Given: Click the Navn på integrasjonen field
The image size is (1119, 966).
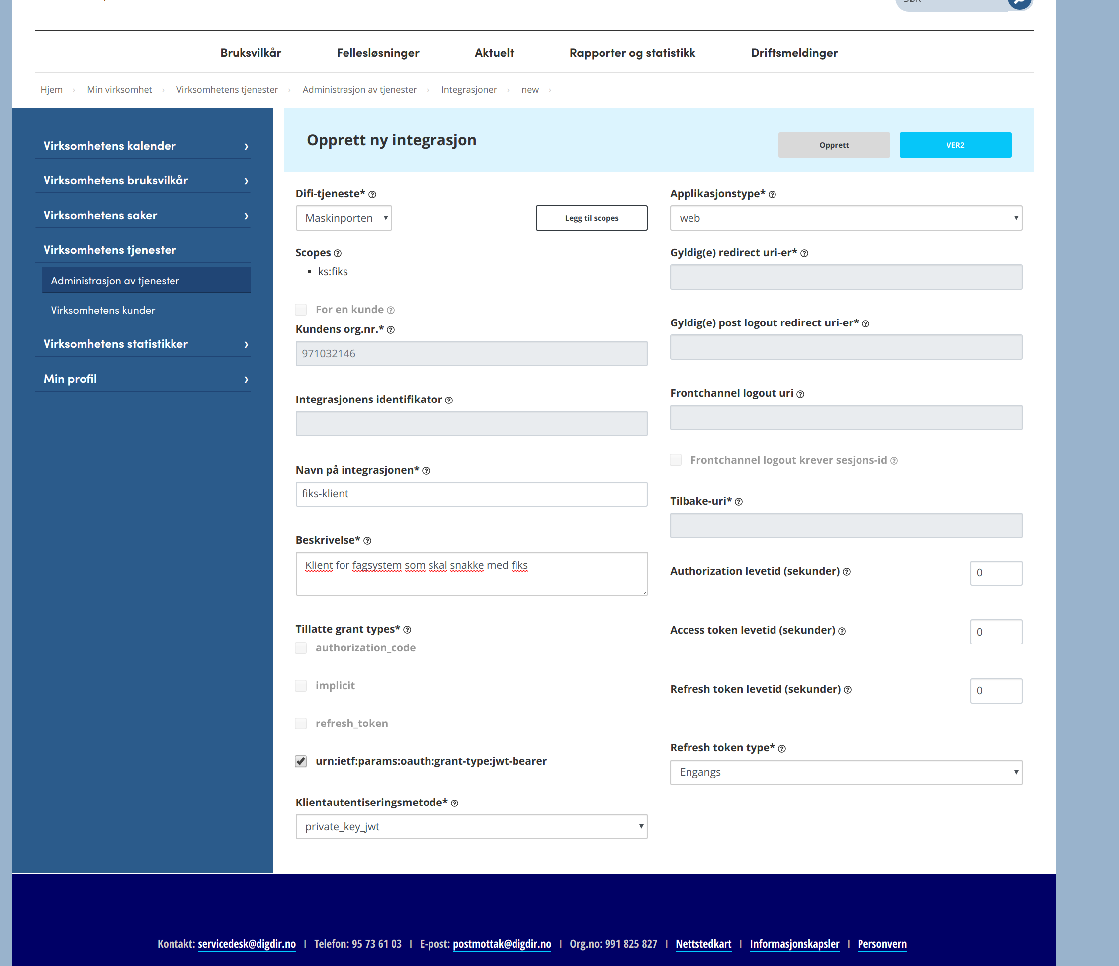Looking at the screenshot, I should 471,494.
